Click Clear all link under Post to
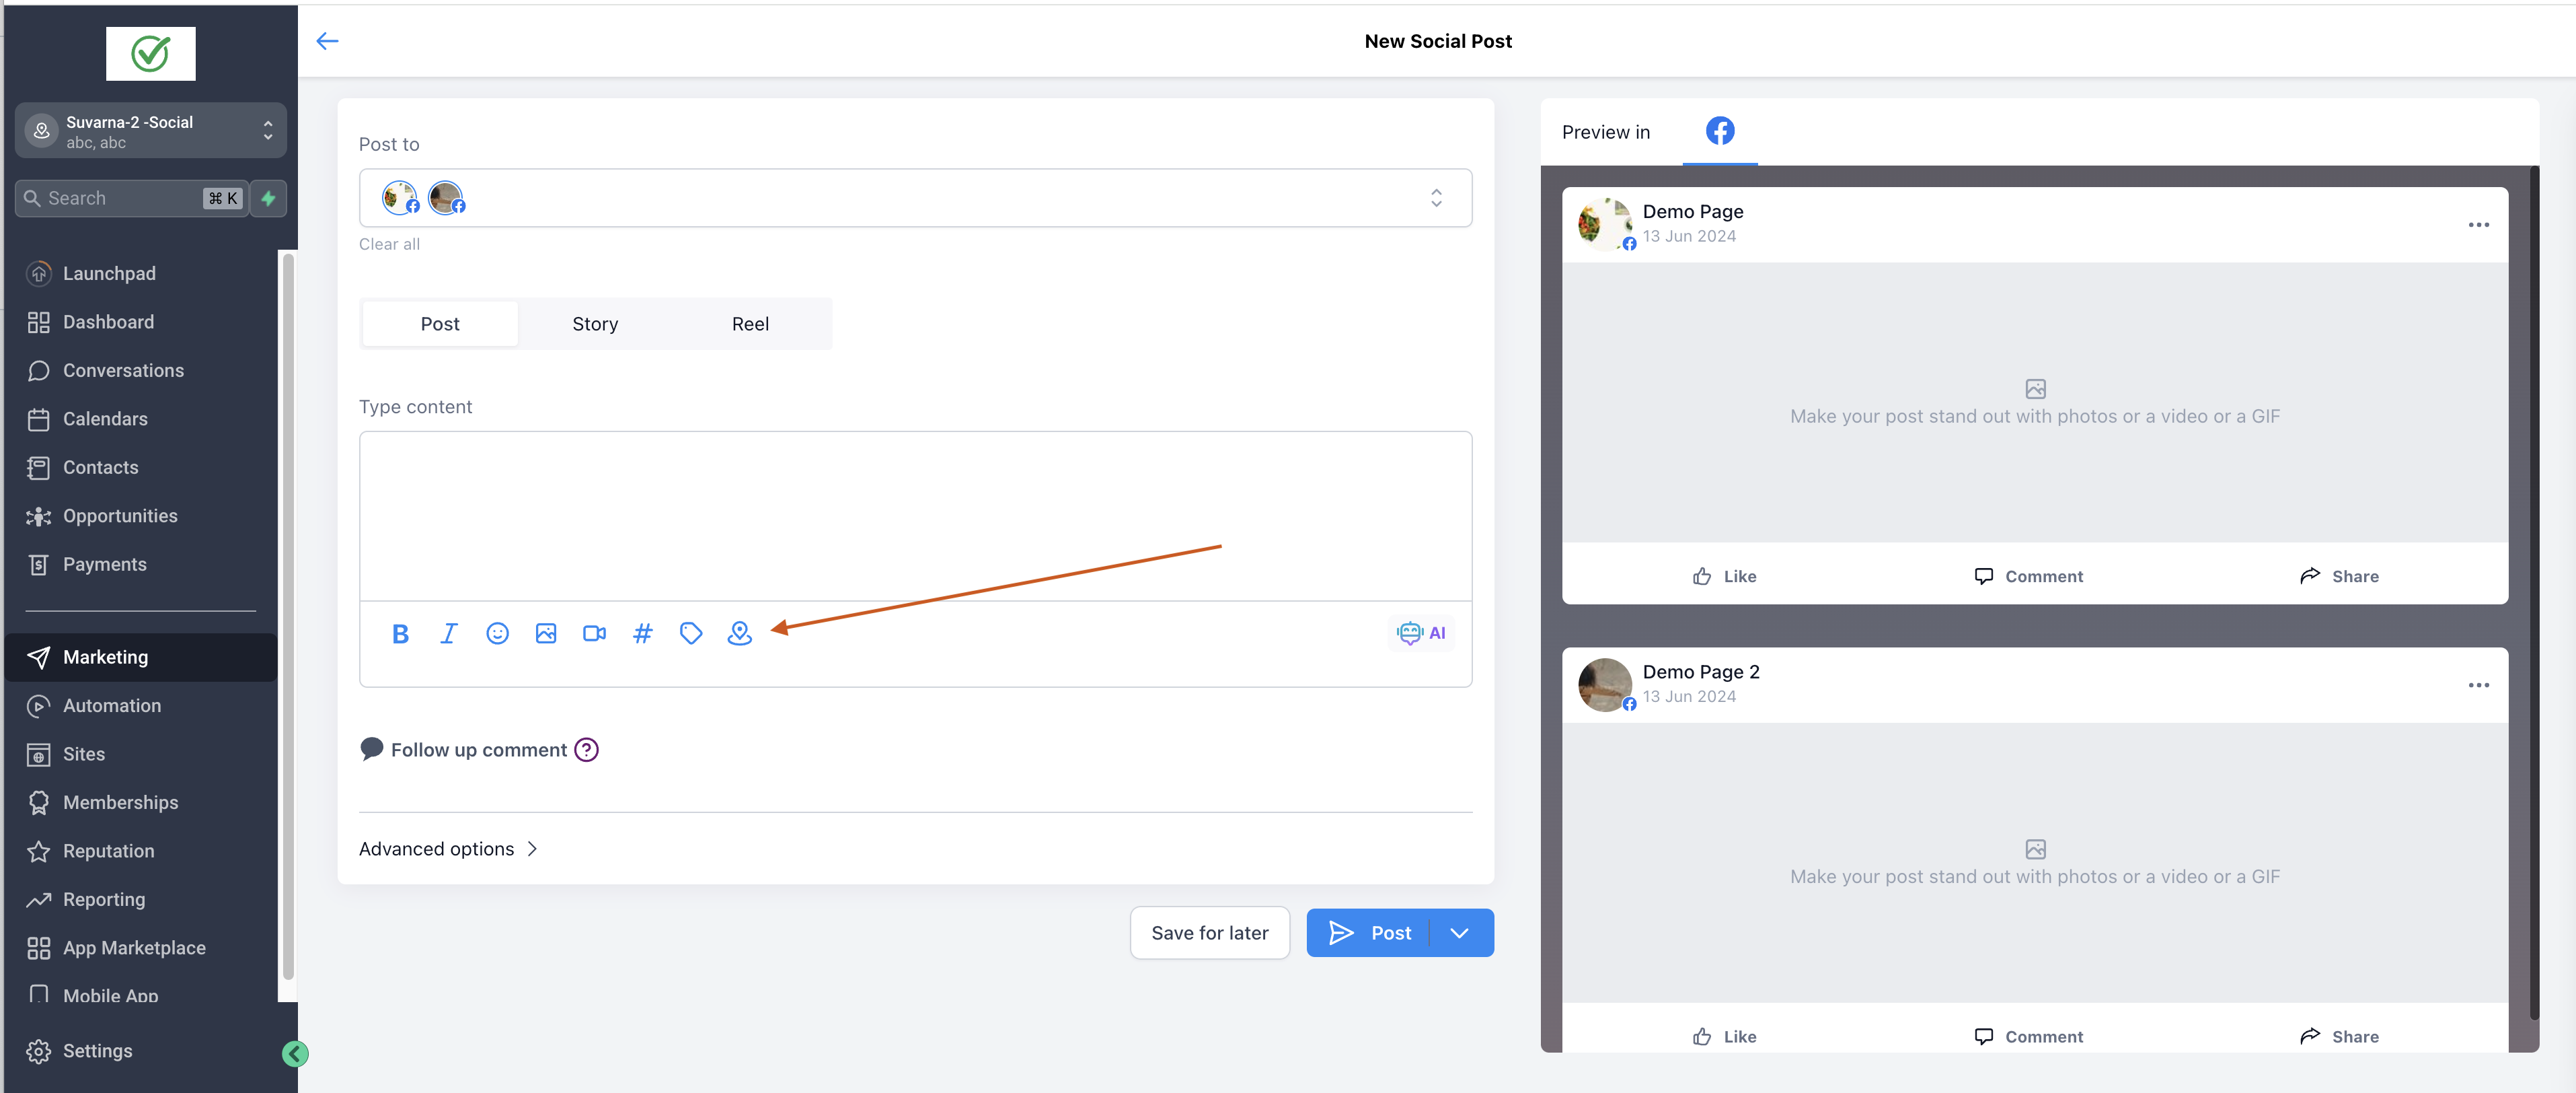The width and height of the screenshot is (2576, 1093). [x=389, y=244]
